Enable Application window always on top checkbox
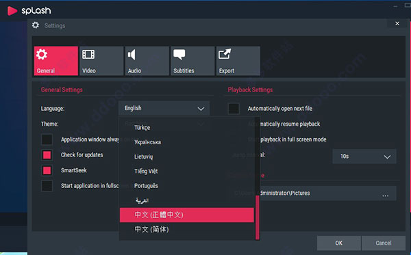 coord(47,139)
